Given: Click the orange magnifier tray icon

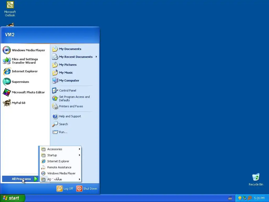Looking at the screenshot, I should pos(250,198).
